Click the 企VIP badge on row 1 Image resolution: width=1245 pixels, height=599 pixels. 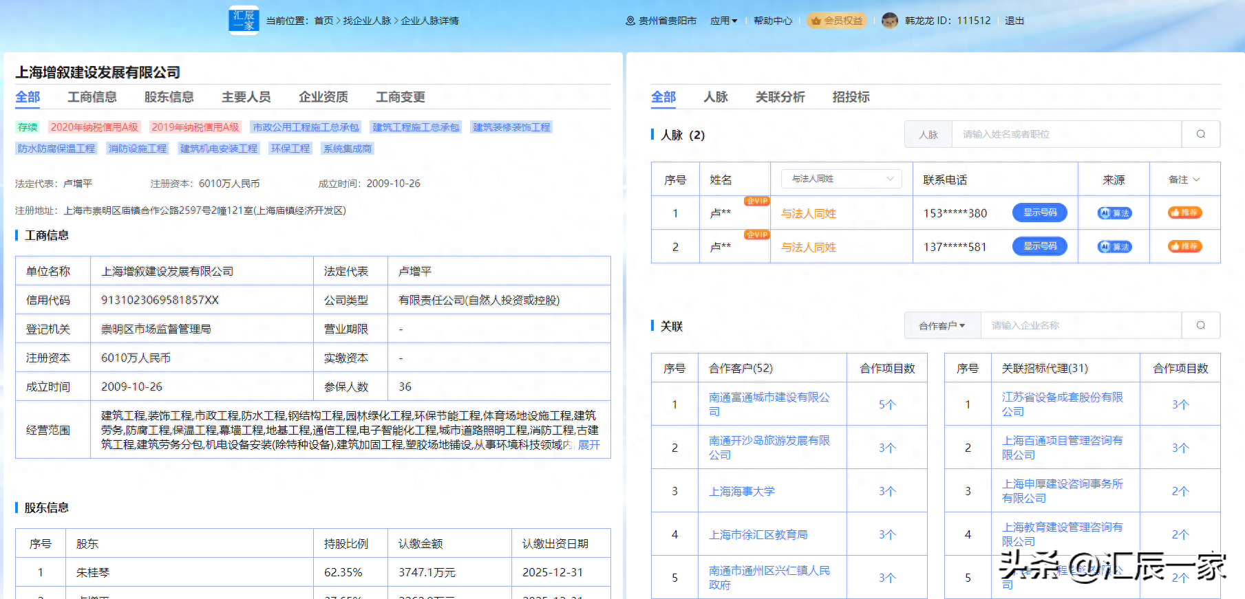pos(756,201)
